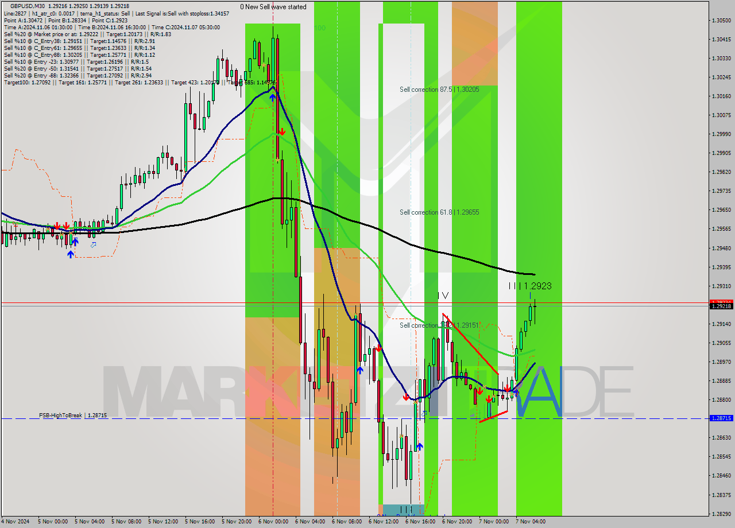Click the 1.29140 price axis label
Image resolution: width=735 pixels, height=528 pixels.
point(721,324)
